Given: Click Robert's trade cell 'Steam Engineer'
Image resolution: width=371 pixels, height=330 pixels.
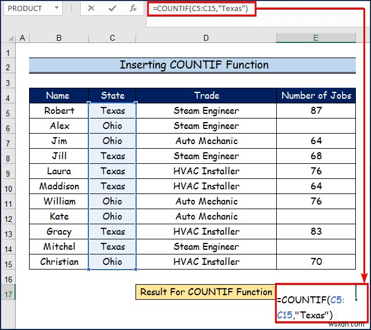Looking at the screenshot, I should [x=206, y=110].
